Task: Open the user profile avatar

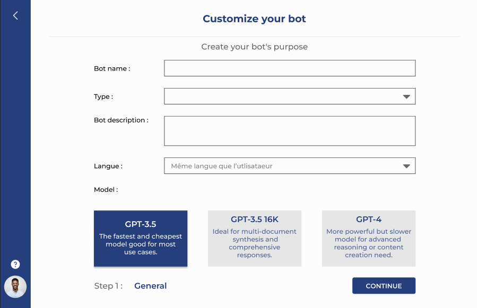Action: 15,287
